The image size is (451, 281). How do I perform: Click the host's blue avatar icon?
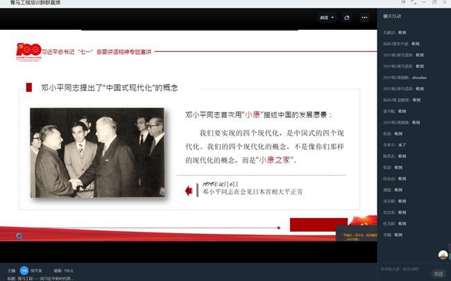(x=24, y=270)
